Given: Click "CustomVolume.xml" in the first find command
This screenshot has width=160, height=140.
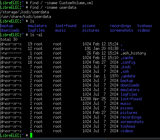Looking at the screenshot, I should point(76,3).
